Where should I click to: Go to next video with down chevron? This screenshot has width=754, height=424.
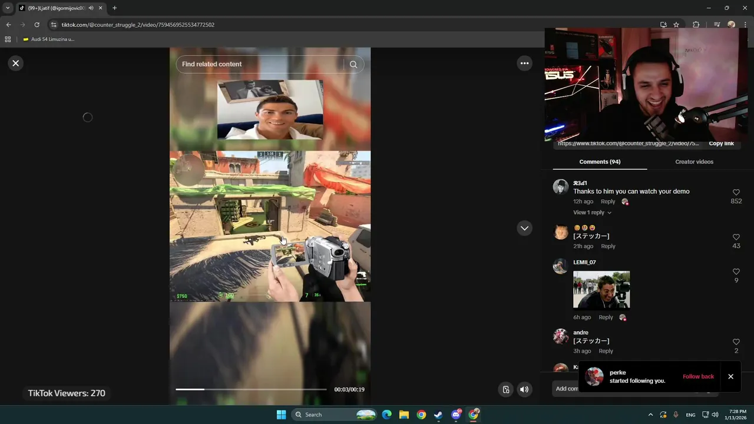coord(524,228)
